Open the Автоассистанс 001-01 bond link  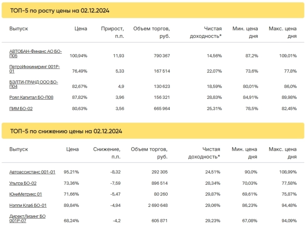pyautogui.click(x=32, y=172)
